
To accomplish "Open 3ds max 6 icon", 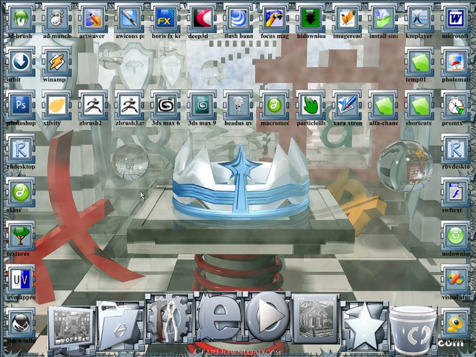I will [x=165, y=105].
